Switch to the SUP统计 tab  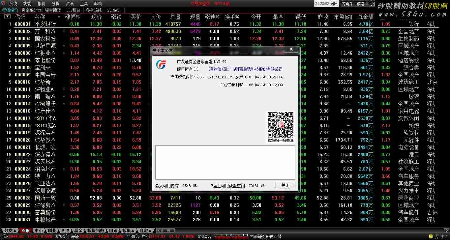(114, 10)
